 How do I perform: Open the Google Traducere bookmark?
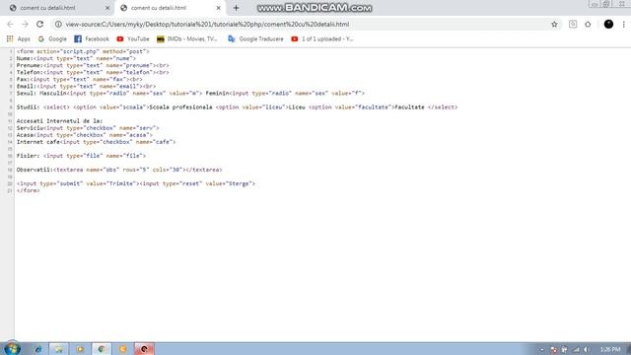[255, 39]
